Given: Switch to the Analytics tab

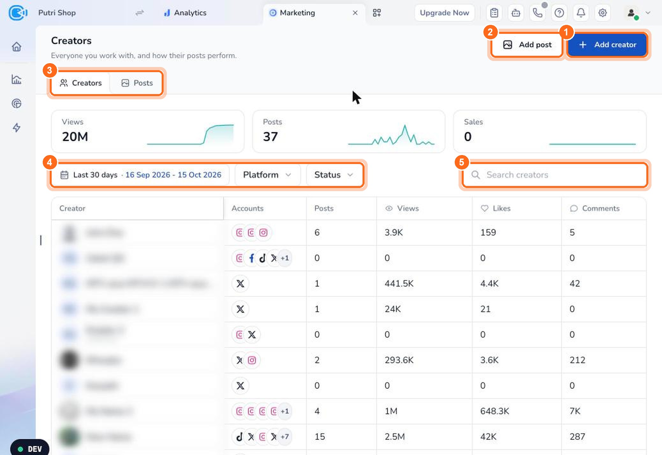Looking at the screenshot, I should pos(185,13).
